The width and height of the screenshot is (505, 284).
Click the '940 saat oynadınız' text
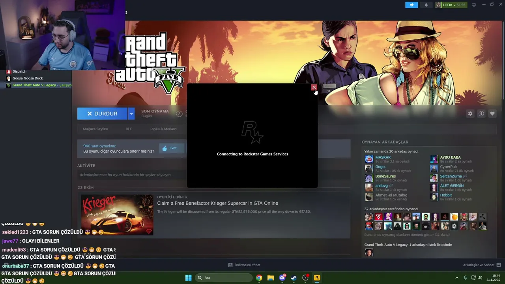(x=99, y=146)
